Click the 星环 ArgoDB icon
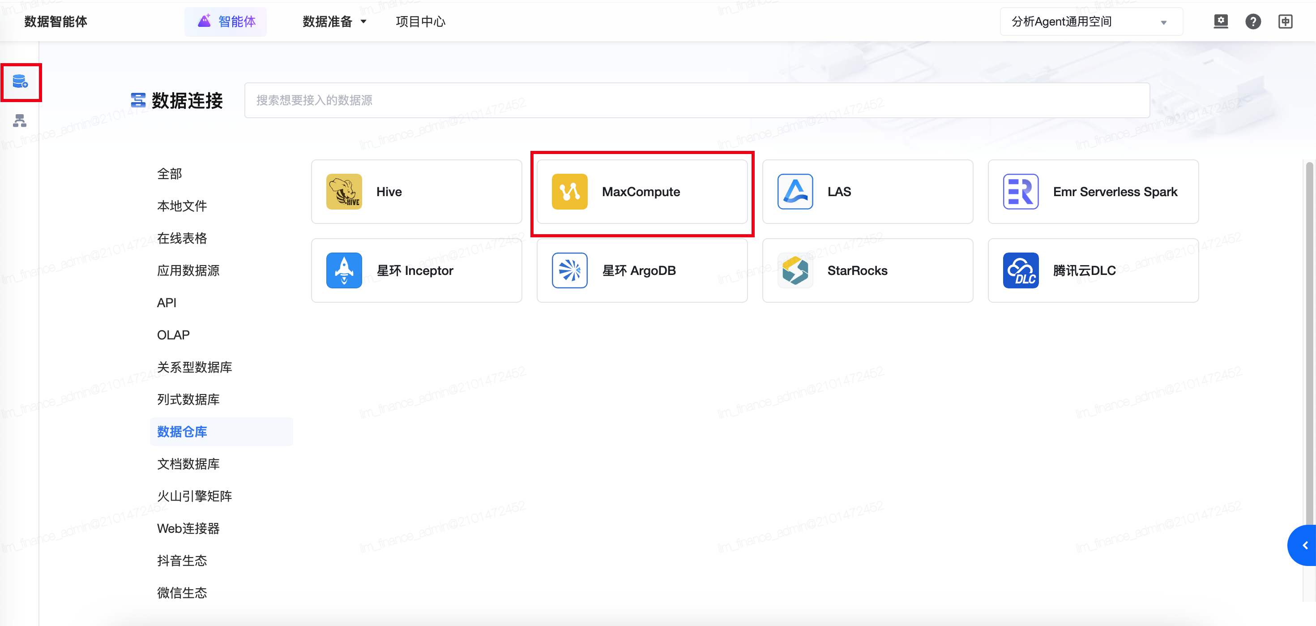Image resolution: width=1316 pixels, height=626 pixels. (569, 270)
